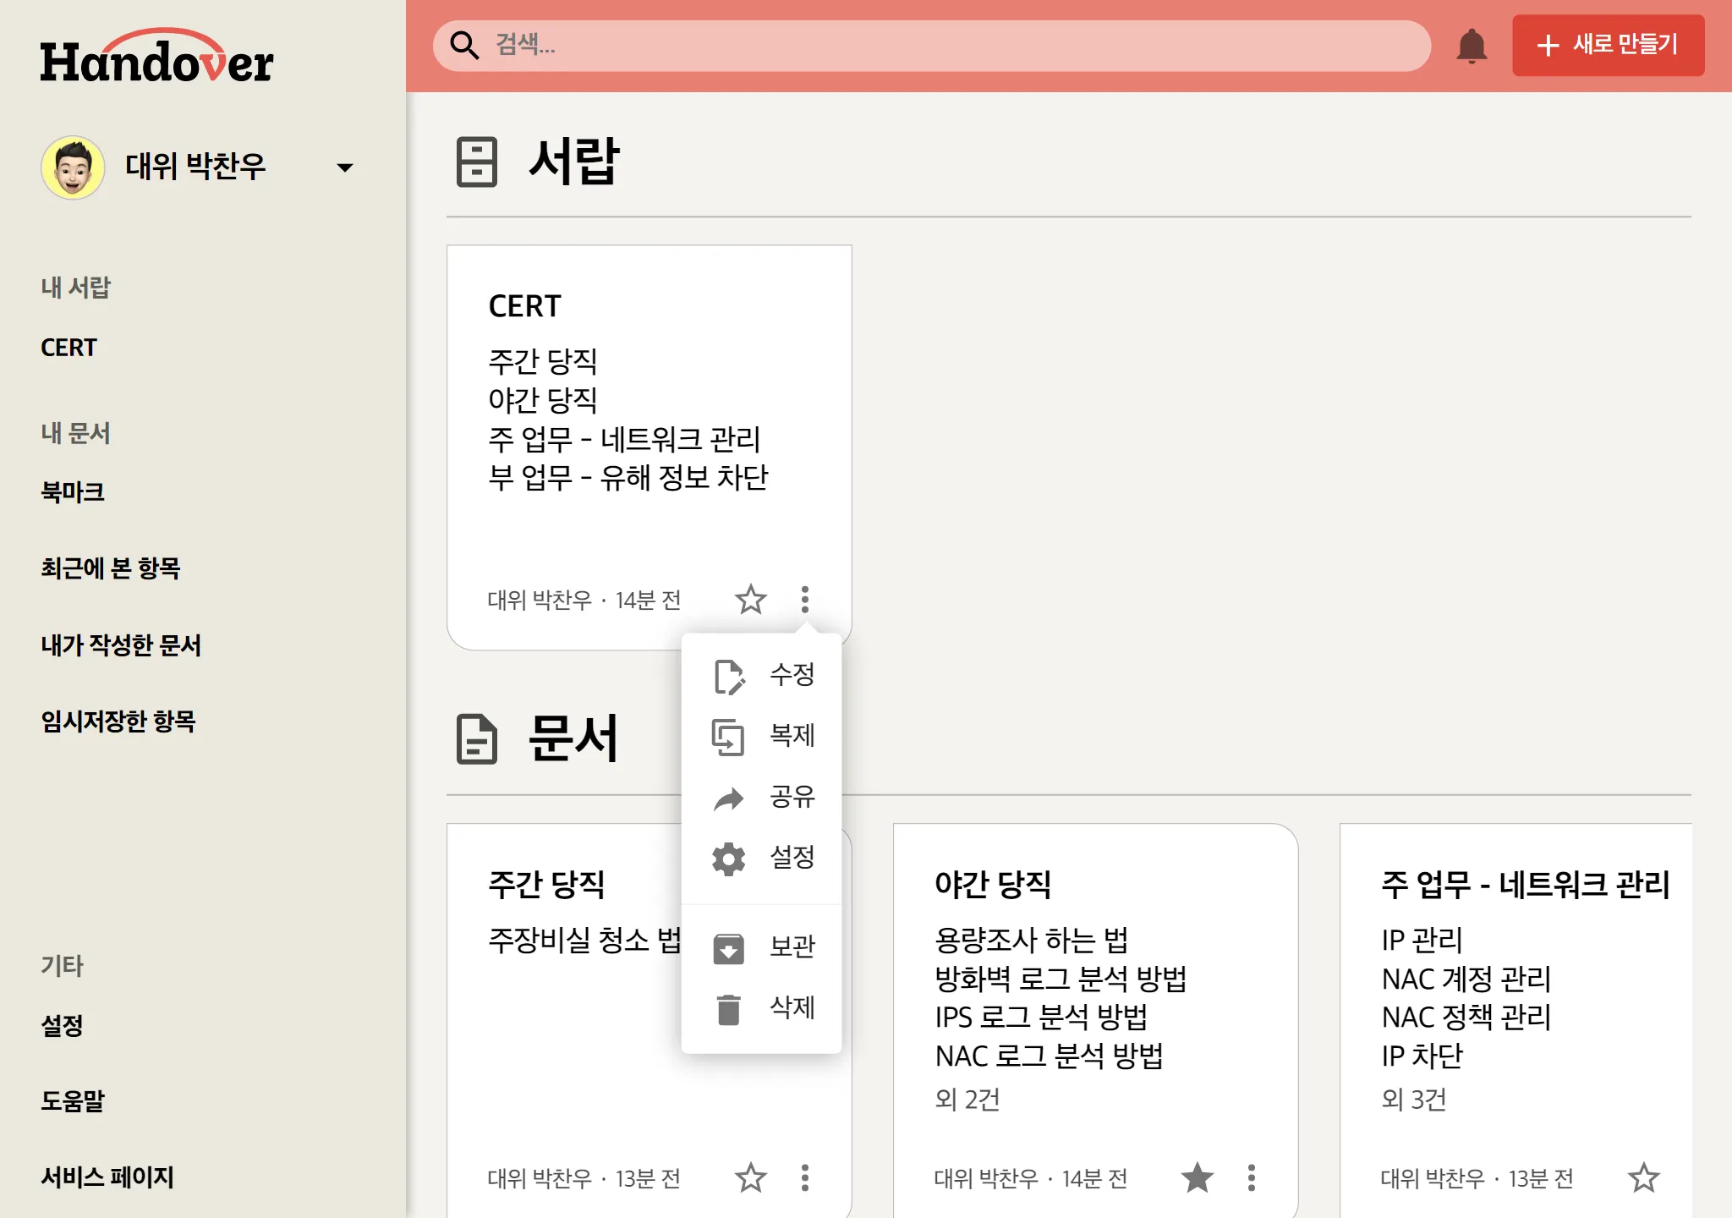
Task: Open more options on 주간 당직 card
Action: point(804,1177)
